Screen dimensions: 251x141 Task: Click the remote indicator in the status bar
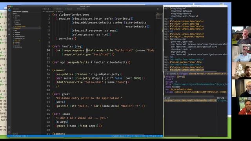point(9,136)
